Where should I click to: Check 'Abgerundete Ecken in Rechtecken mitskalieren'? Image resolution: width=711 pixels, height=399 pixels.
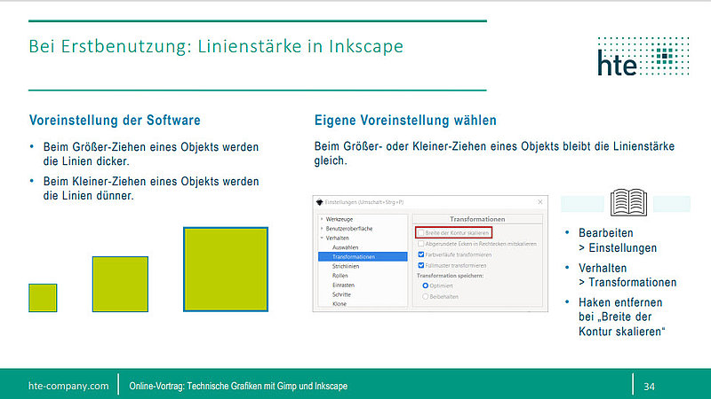pos(420,243)
